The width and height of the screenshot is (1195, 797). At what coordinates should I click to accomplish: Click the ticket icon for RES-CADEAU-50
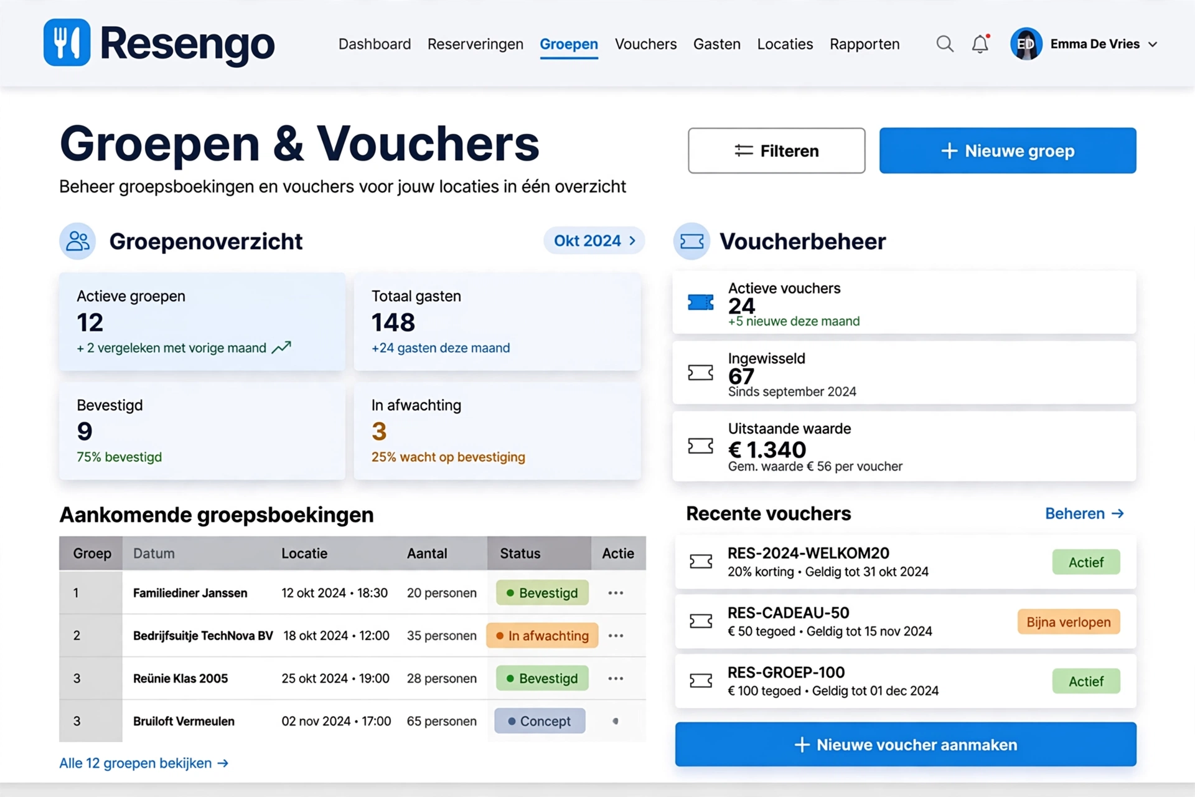[x=701, y=621]
